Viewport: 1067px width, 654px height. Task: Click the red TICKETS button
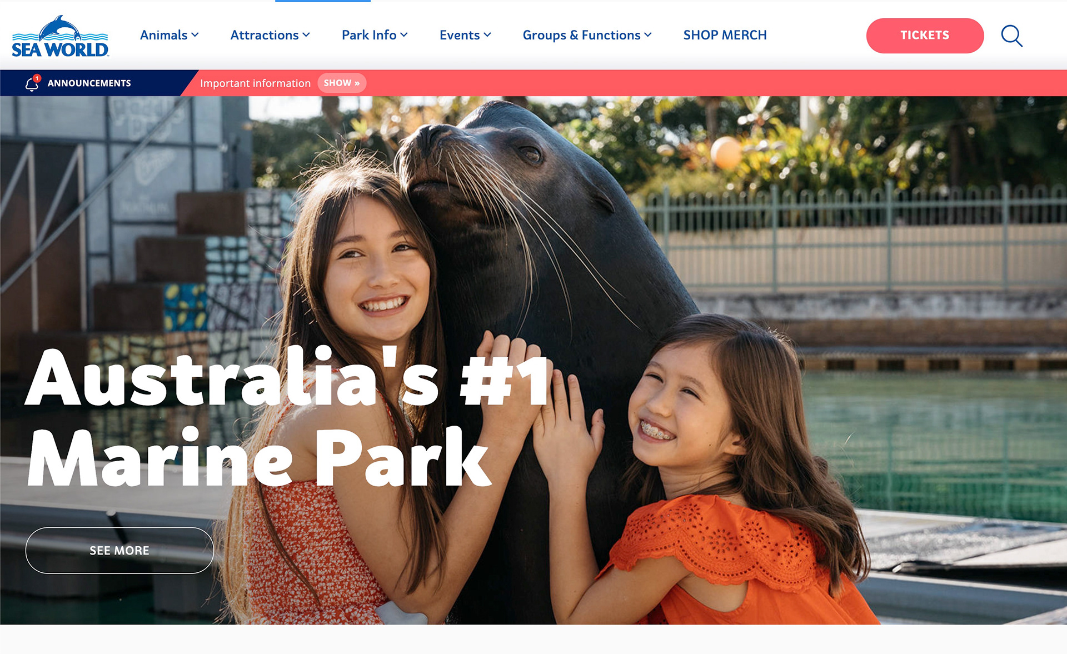[x=925, y=36]
